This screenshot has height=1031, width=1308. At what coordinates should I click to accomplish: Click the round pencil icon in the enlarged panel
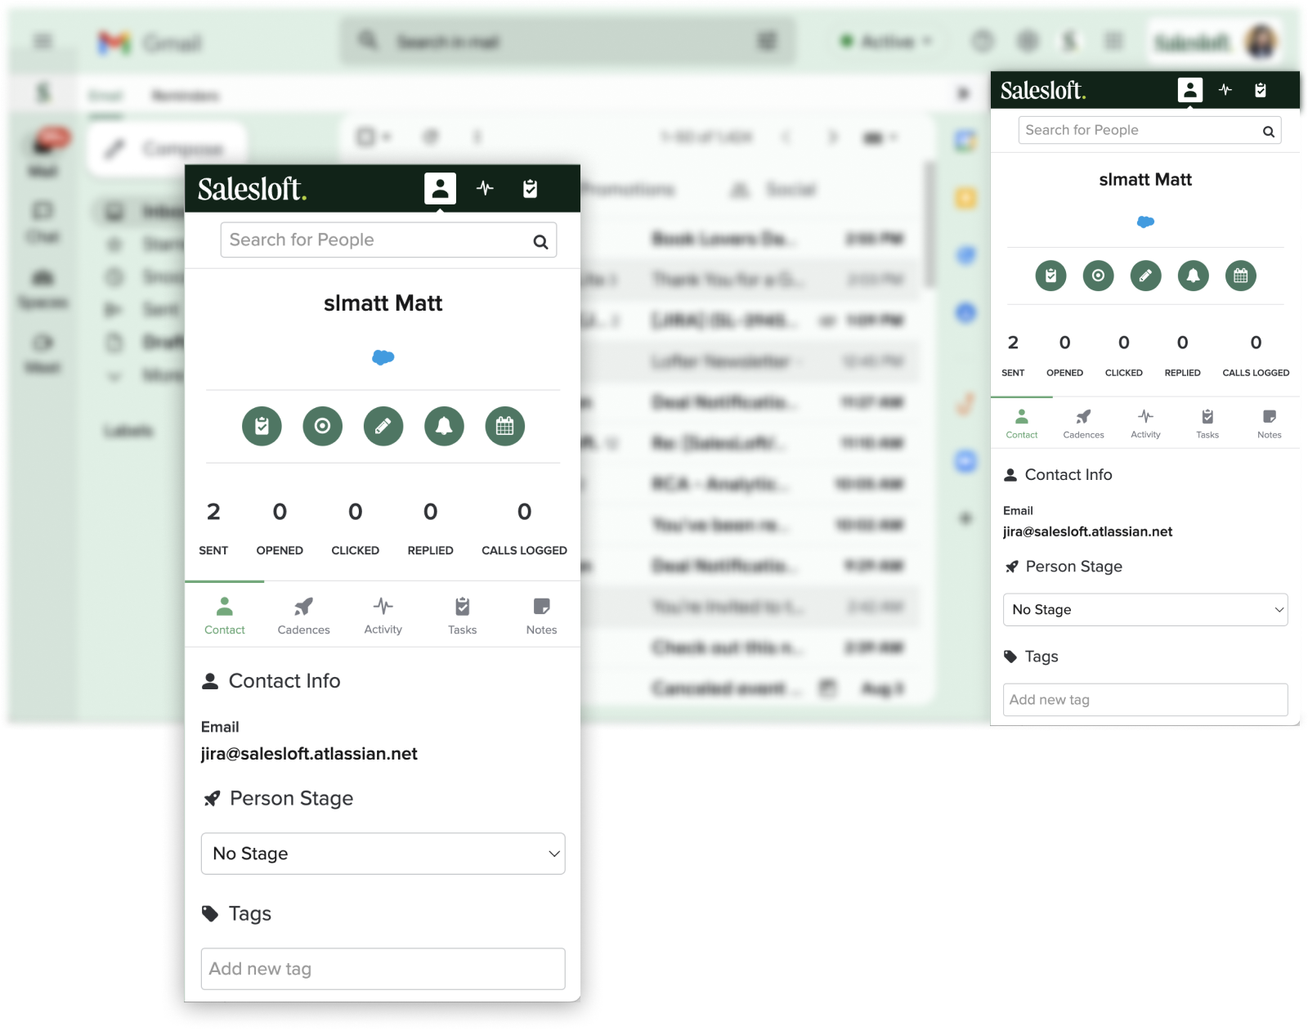383,426
